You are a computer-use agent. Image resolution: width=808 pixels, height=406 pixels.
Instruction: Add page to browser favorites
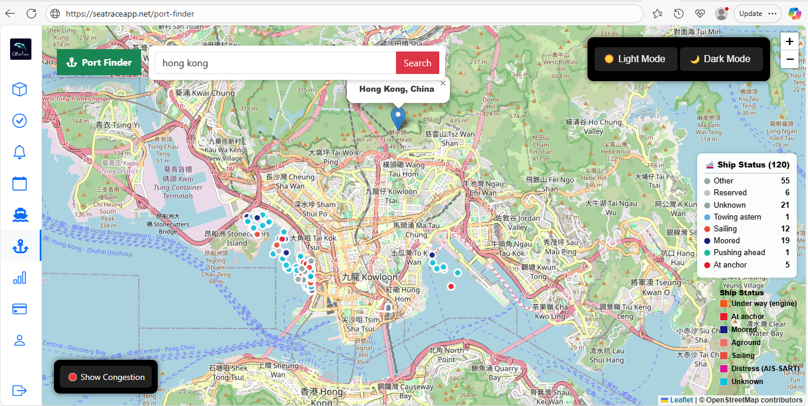pos(657,13)
